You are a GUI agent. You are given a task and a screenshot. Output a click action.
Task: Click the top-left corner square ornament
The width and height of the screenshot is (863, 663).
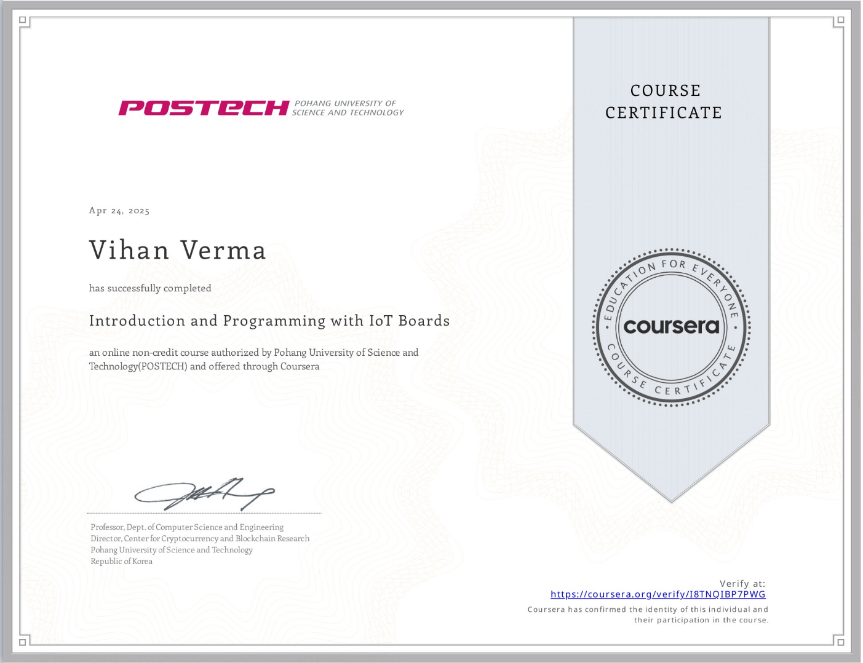click(x=23, y=20)
